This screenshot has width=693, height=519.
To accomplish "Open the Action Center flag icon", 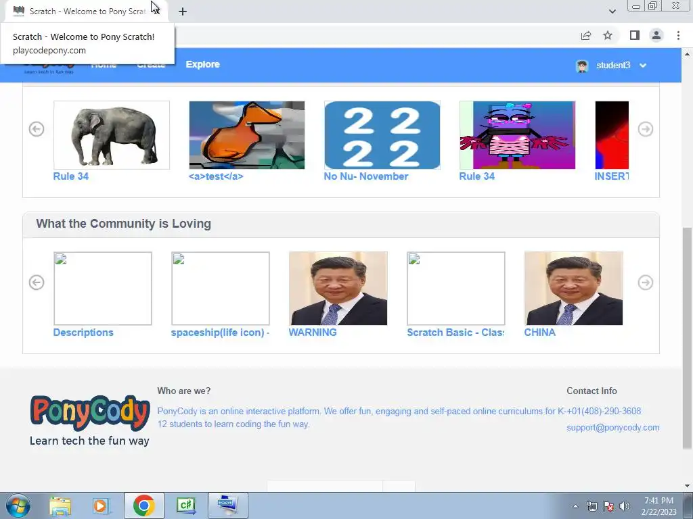I will 608,506.
